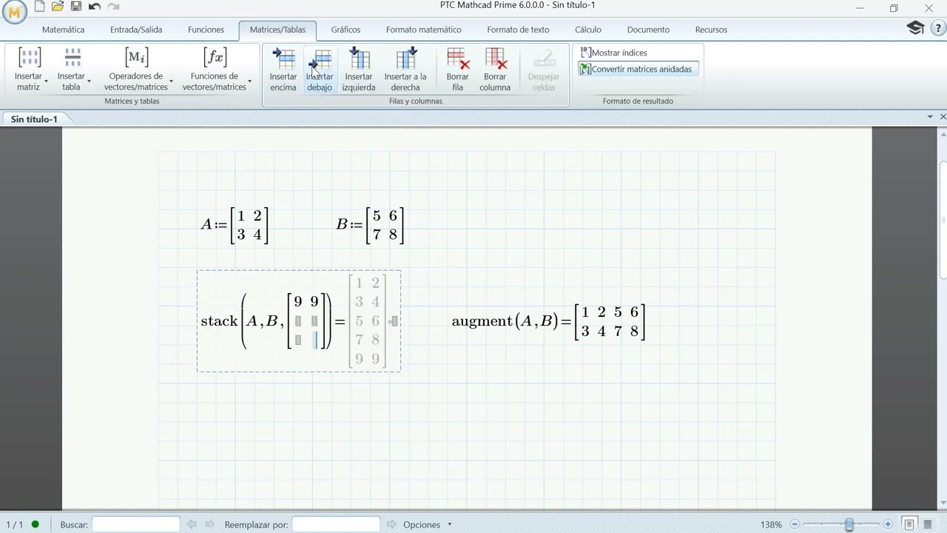The width and height of the screenshot is (947, 533).
Task: Click the stack function name text
Action: [x=219, y=321]
